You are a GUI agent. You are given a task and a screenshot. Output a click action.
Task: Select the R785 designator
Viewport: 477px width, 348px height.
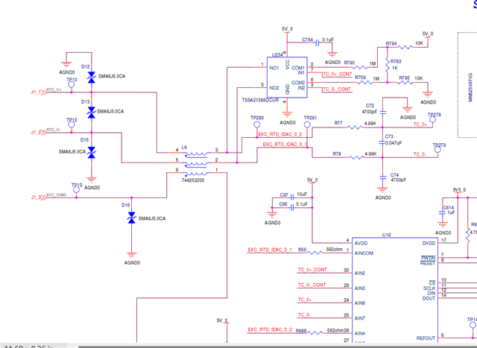(x=404, y=78)
